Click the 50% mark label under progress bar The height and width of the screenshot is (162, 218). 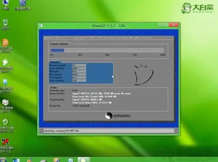point(108,55)
